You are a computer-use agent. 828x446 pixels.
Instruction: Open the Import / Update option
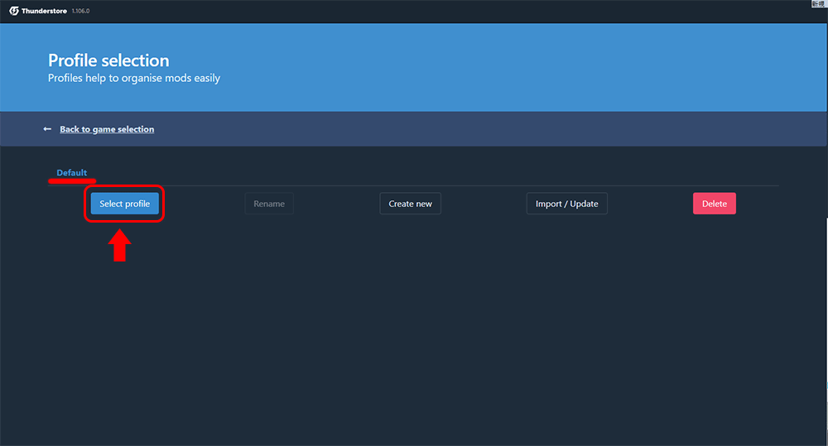pos(567,204)
